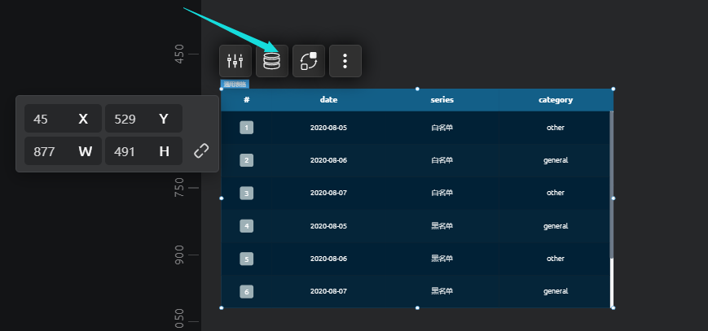Click the "#" column header
The image size is (708, 331).
(247, 100)
